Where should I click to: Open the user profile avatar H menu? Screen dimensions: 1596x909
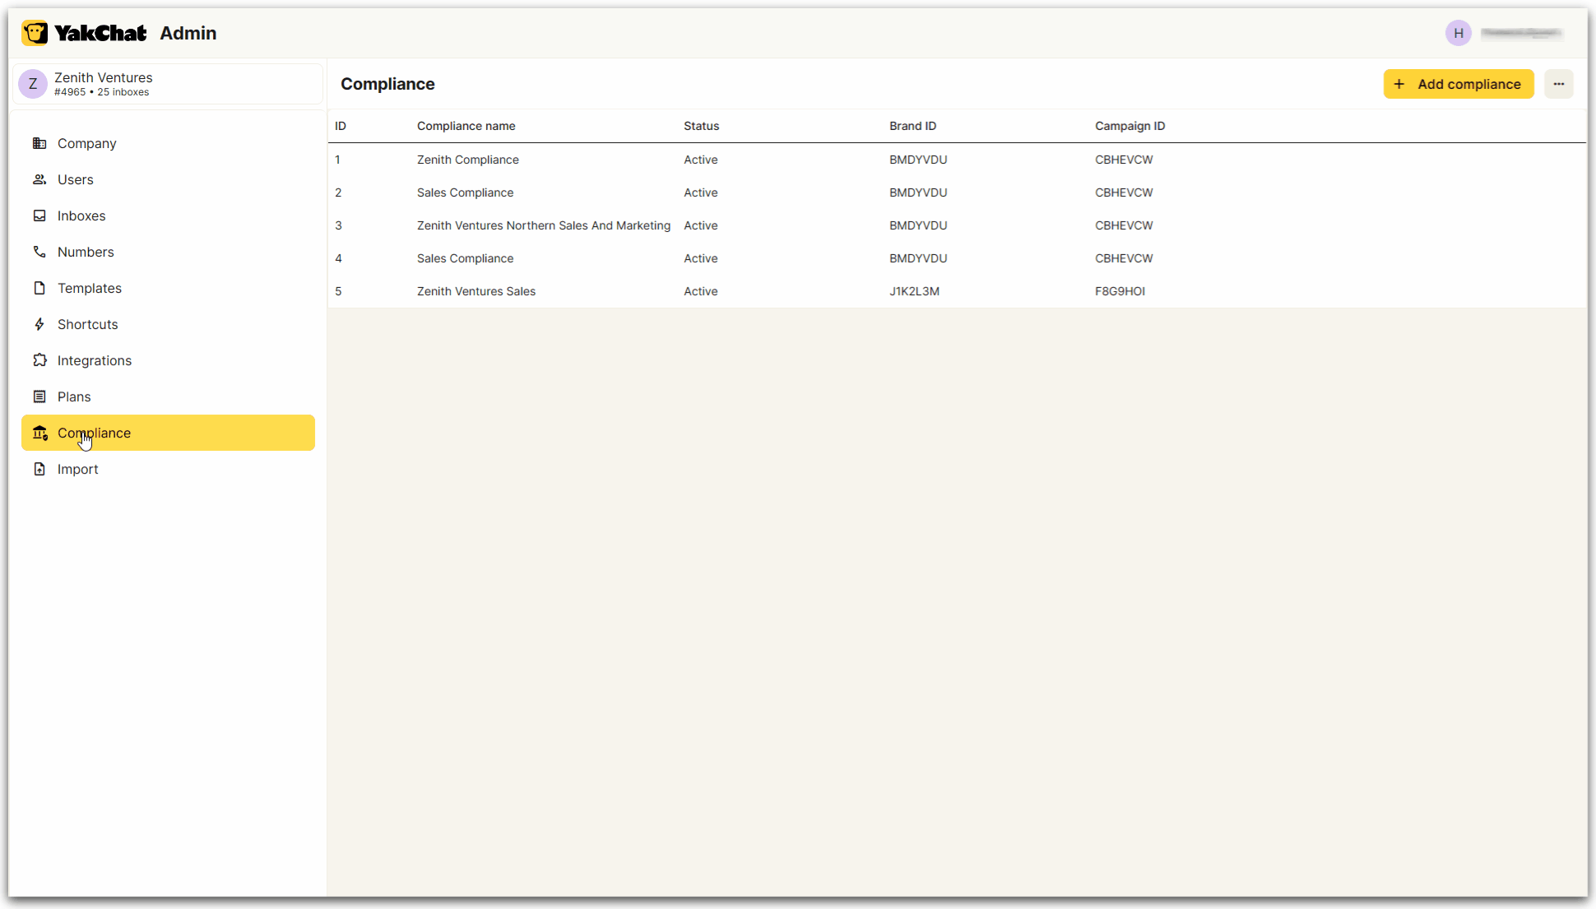pyautogui.click(x=1458, y=33)
